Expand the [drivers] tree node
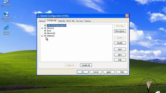 42,28
